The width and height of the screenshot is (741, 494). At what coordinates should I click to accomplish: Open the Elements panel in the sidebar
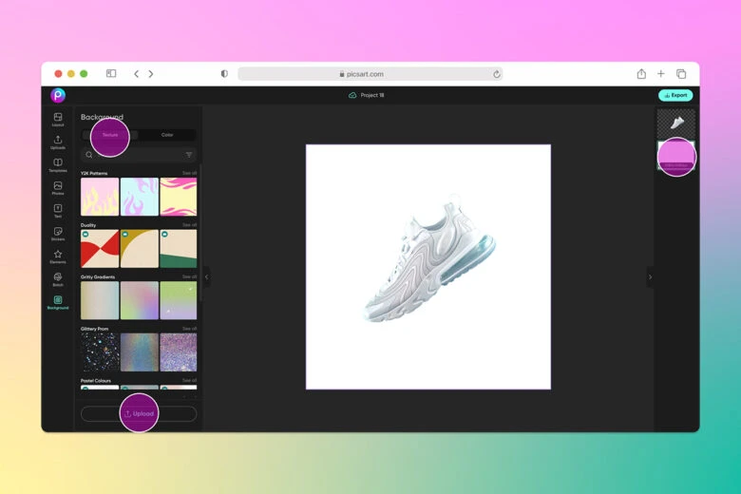(x=58, y=256)
